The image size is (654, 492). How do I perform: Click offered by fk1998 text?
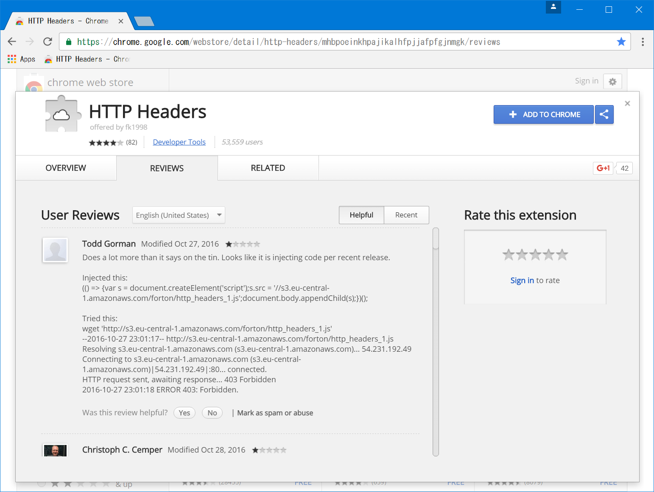(x=119, y=127)
